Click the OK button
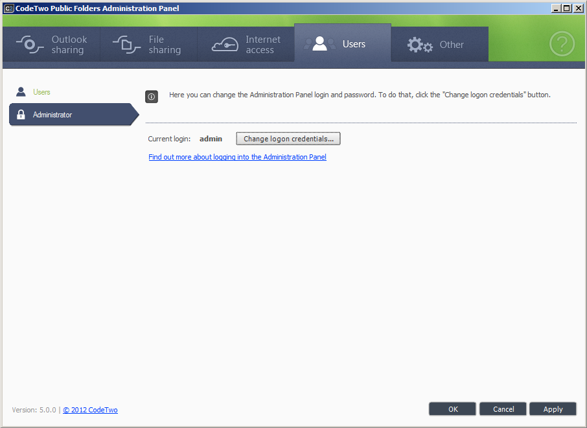Screen dimensions: 587x428 pos(453,409)
